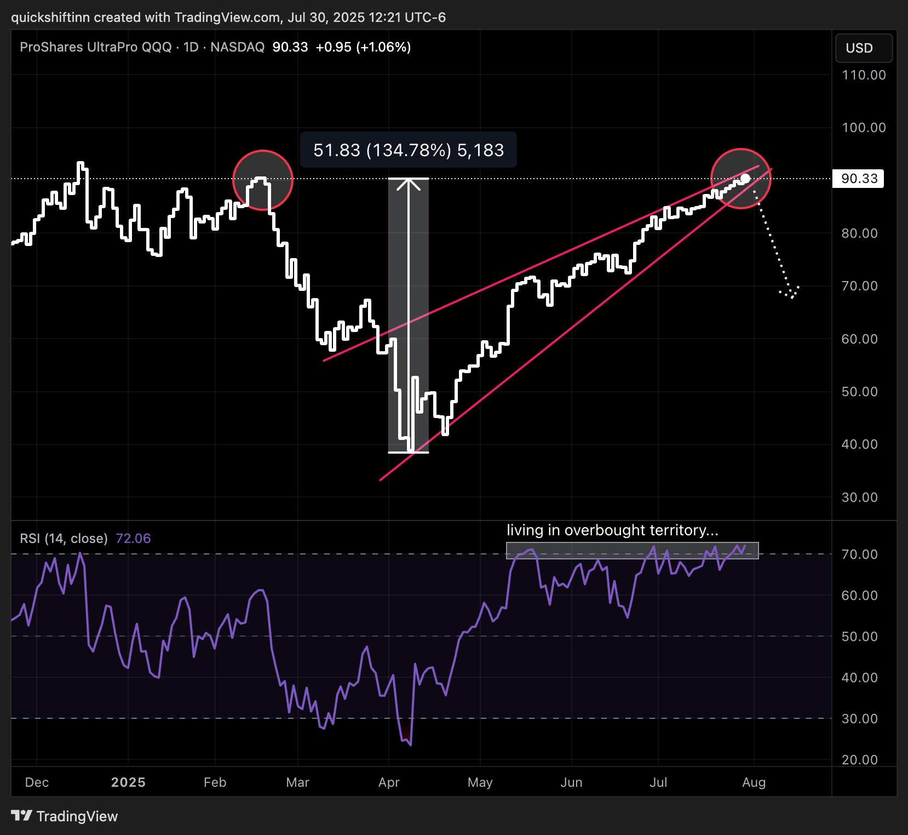Click the 51.83 (134.78%) measurement label
This screenshot has height=835, width=908.
click(x=409, y=150)
